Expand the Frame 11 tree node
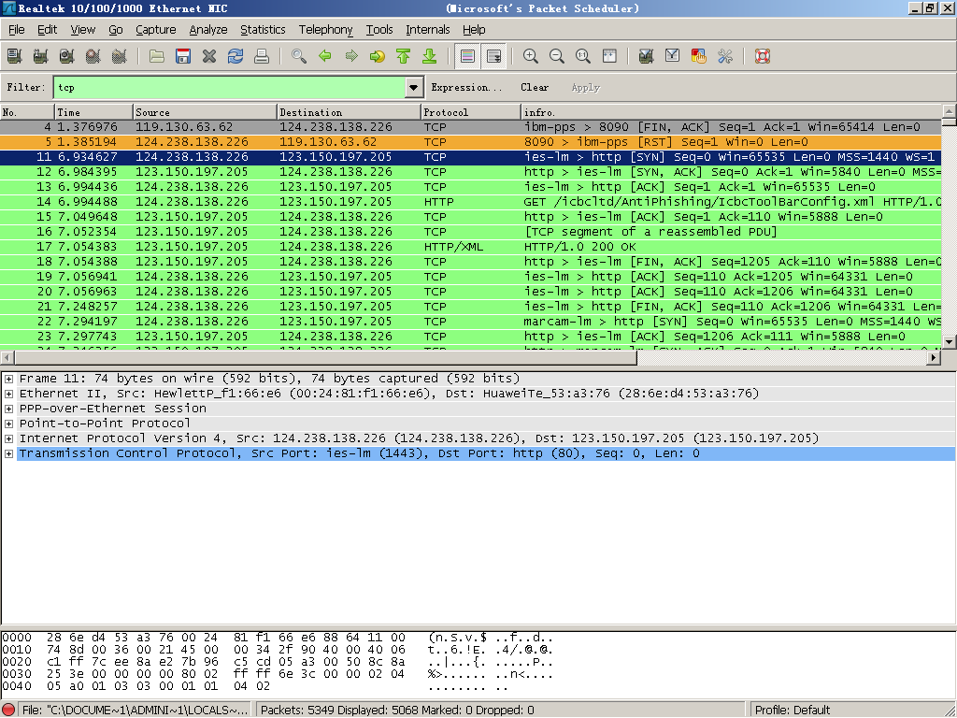This screenshot has width=957, height=718. (x=8, y=379)
